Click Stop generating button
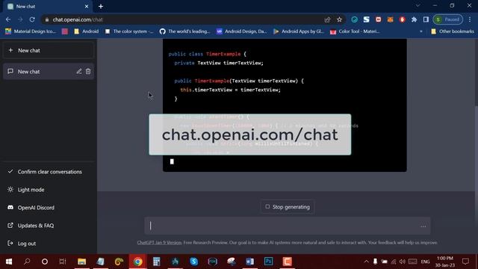Viewport: 478px width, 269px height. (x=288, y=207)
